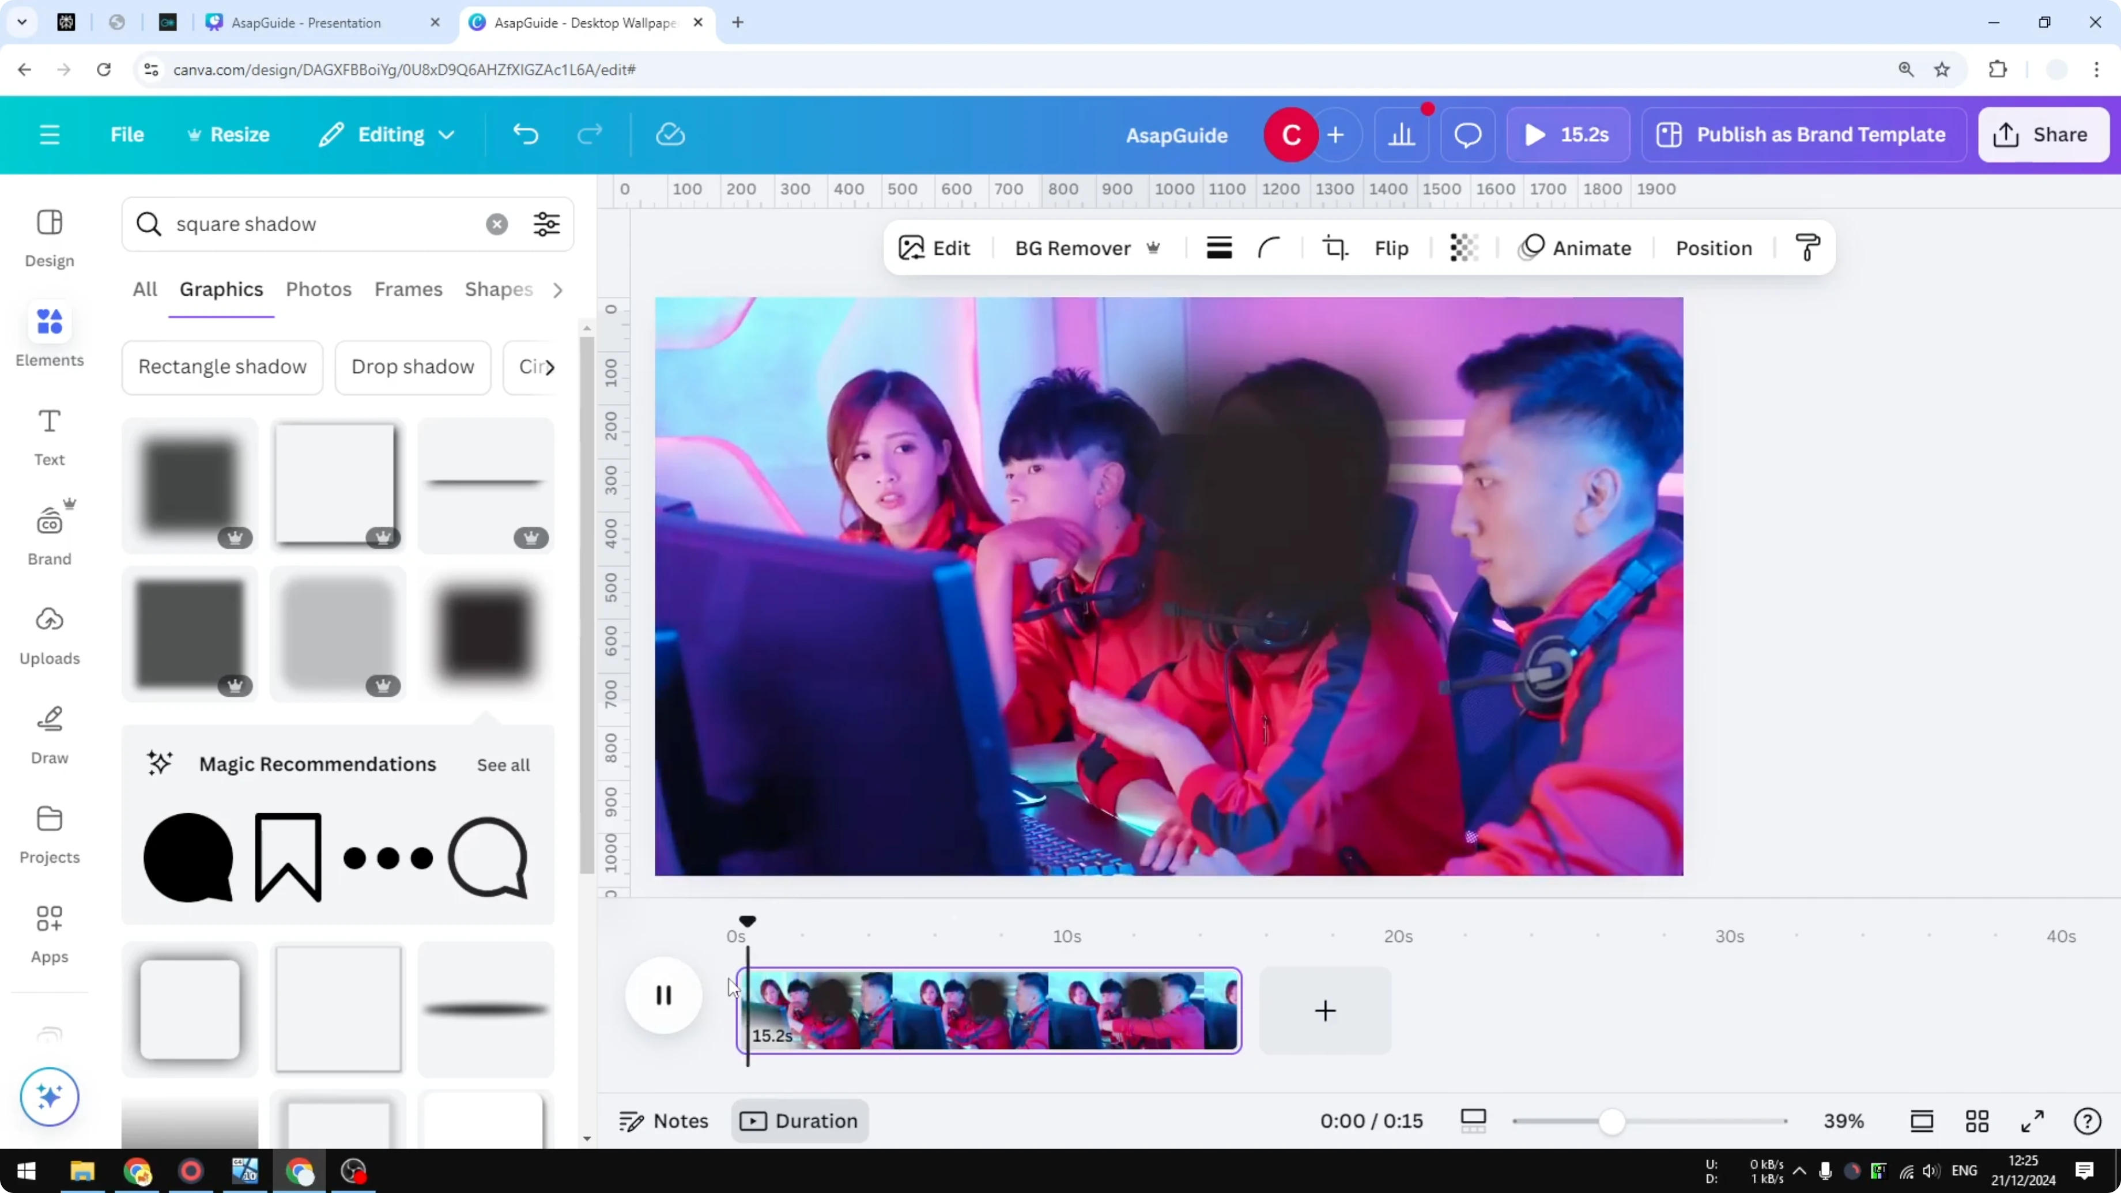Image resolution: width=2121 pixels, height=1193 pixels.
Task: Select the Crop tool in the toolbar
Action: pyautogui.click(x=1335, y=247)
